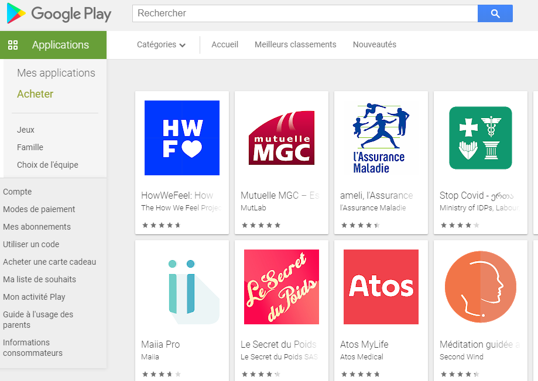Click Méditation guidée app title

point(479,344)
